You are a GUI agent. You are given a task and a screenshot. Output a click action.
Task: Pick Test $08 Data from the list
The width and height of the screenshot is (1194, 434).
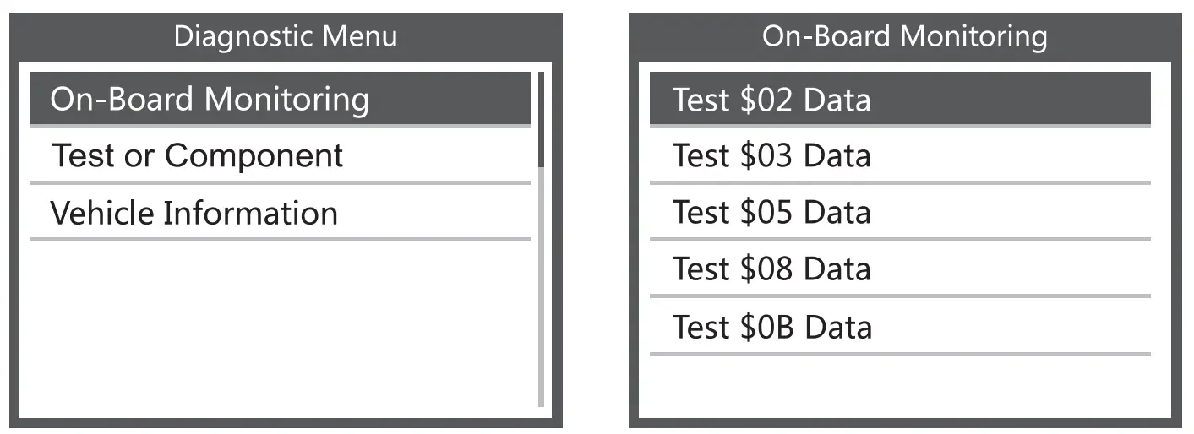pyautogui.click(x=899, y=269)
